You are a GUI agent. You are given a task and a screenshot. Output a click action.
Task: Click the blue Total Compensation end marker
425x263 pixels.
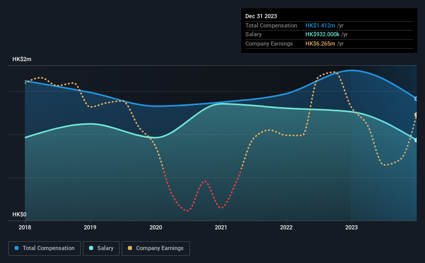point(416,99)
